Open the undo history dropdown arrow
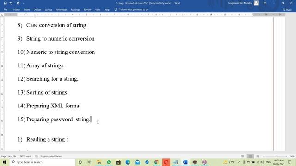Screen dimensions: 296x166 14,3
